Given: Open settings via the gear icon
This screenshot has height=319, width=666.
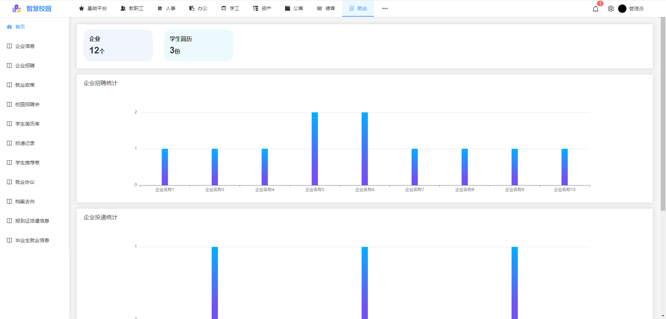Looking at the screenshot, I should [x=610, y=9].
